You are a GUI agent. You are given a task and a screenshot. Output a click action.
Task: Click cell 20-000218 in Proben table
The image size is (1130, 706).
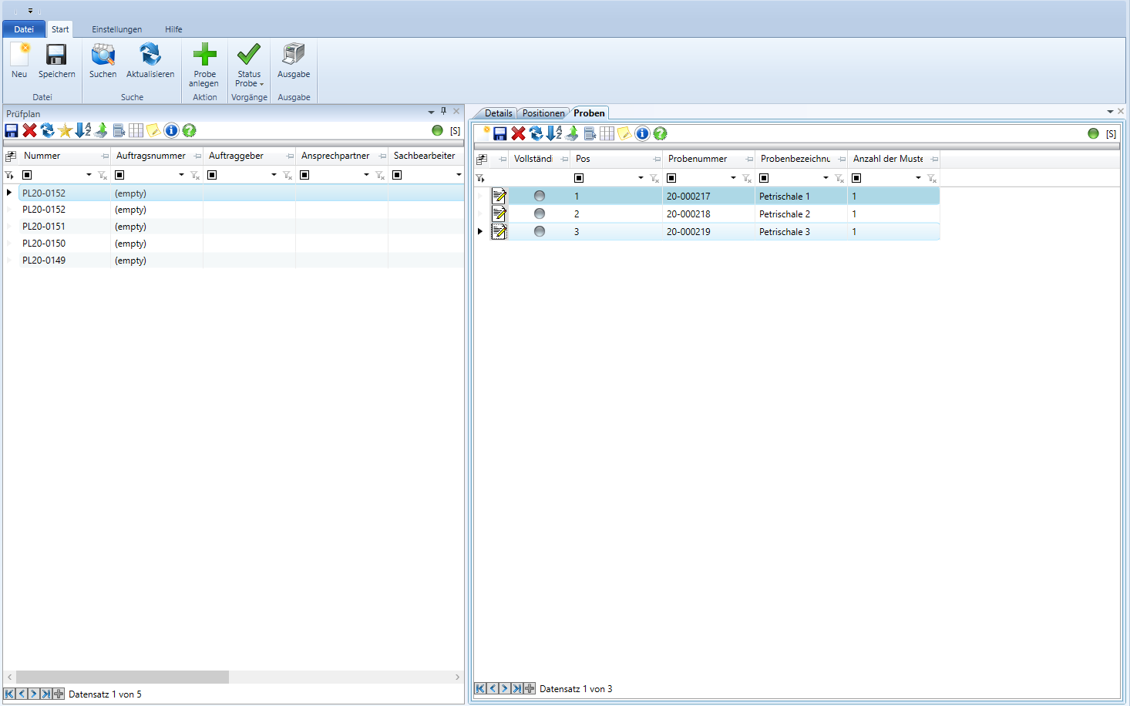708,214
